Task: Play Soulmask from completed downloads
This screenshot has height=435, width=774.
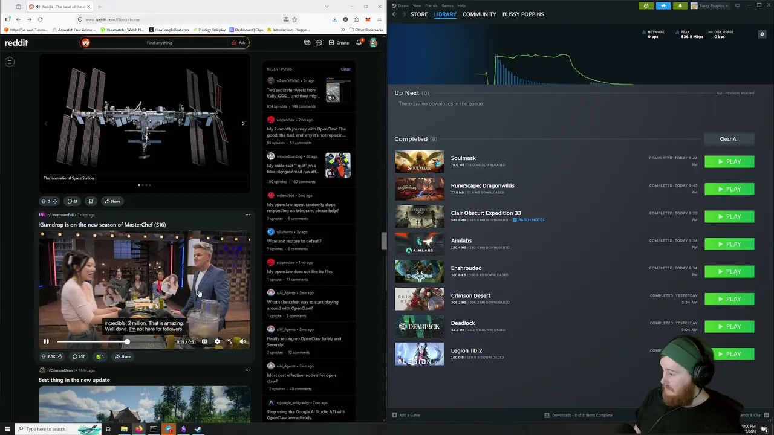Action: tap(729, 162)
